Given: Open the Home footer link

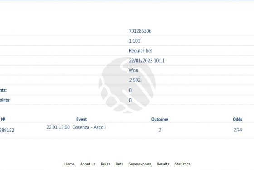Looking at the screenshot, I should tap(69, 164).
